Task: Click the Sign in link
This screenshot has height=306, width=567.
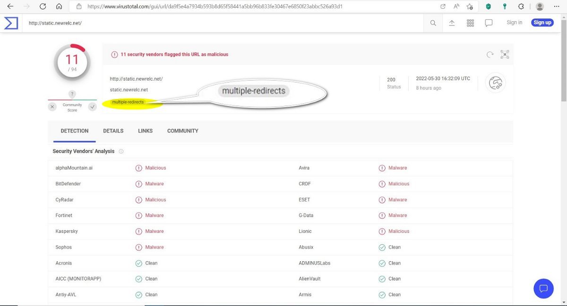Action: 515,23
